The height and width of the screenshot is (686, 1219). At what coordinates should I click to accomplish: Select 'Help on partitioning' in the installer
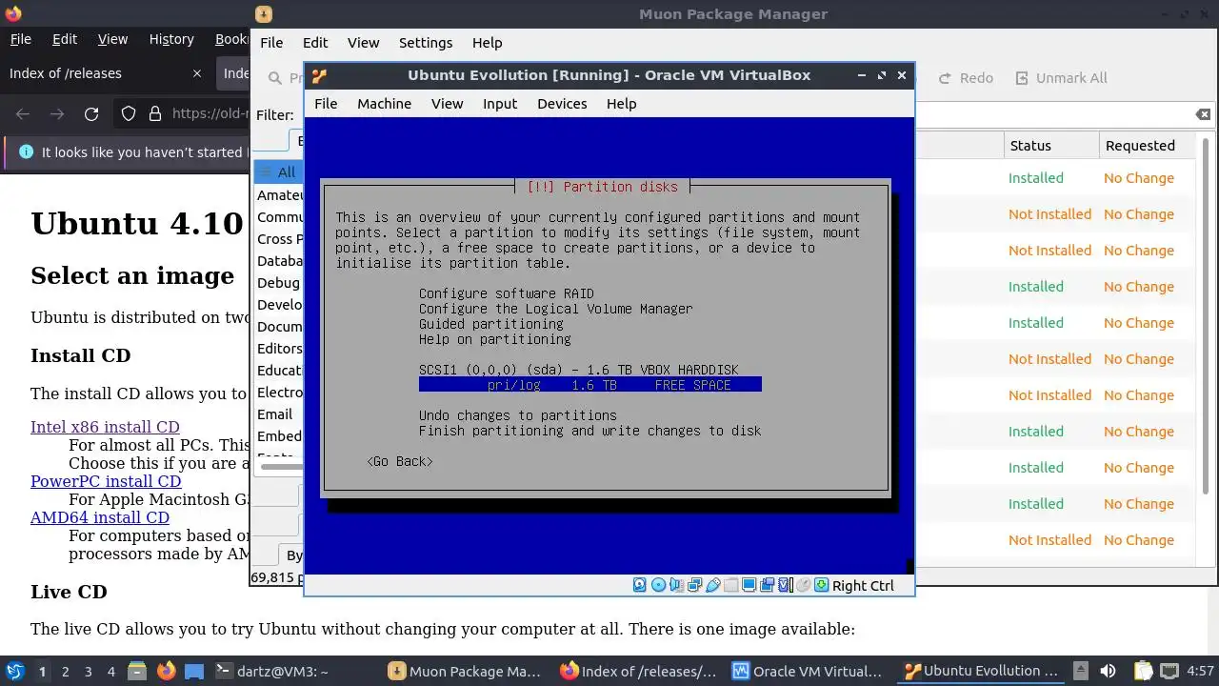pos(495,339)
